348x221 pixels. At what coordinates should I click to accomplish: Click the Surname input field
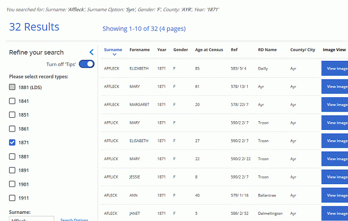point(32,218)
